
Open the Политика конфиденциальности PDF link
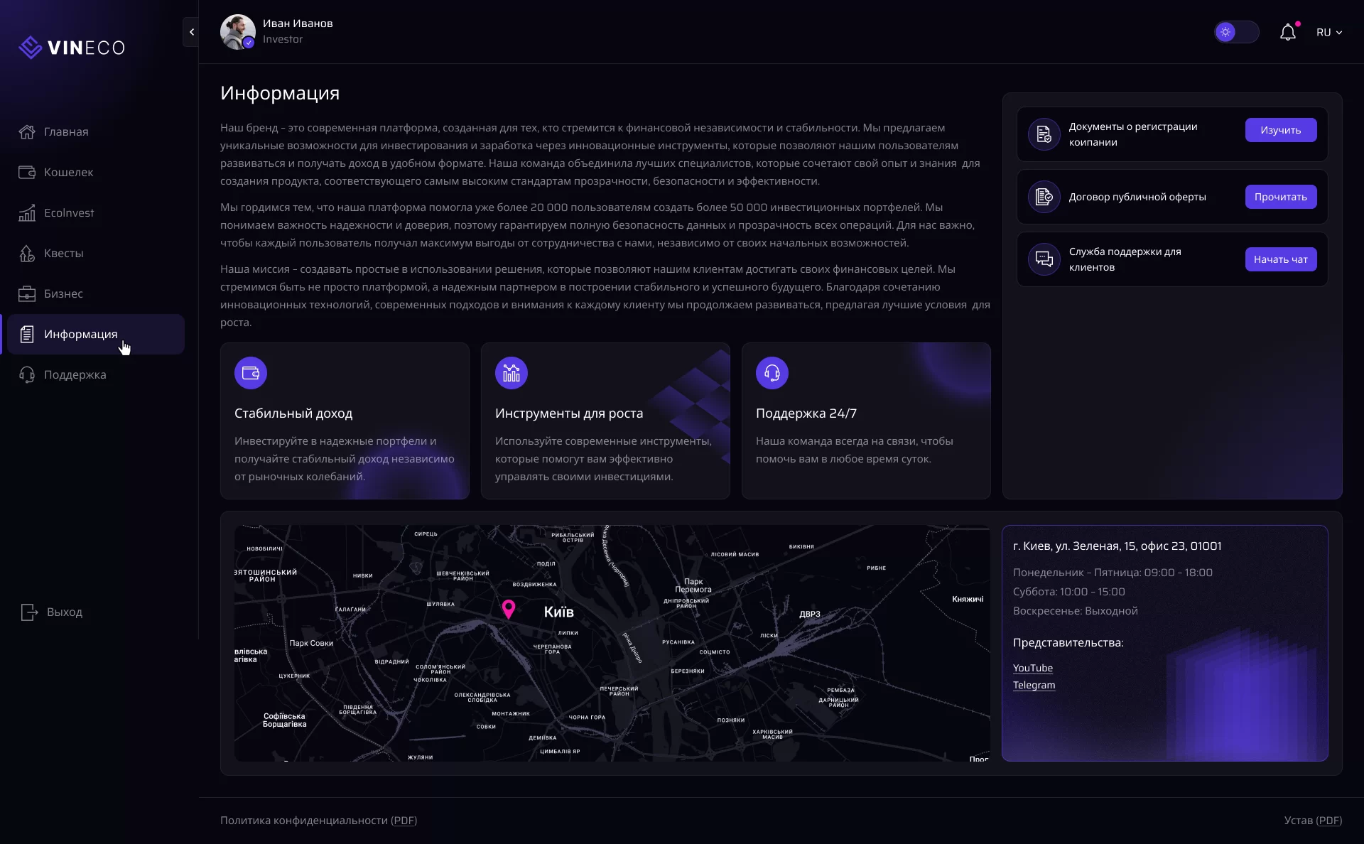click(x=318, y=821)
